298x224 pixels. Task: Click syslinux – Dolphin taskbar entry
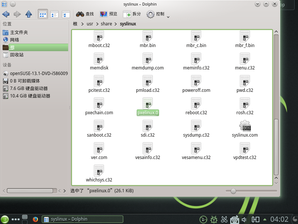tap(82, 219)
